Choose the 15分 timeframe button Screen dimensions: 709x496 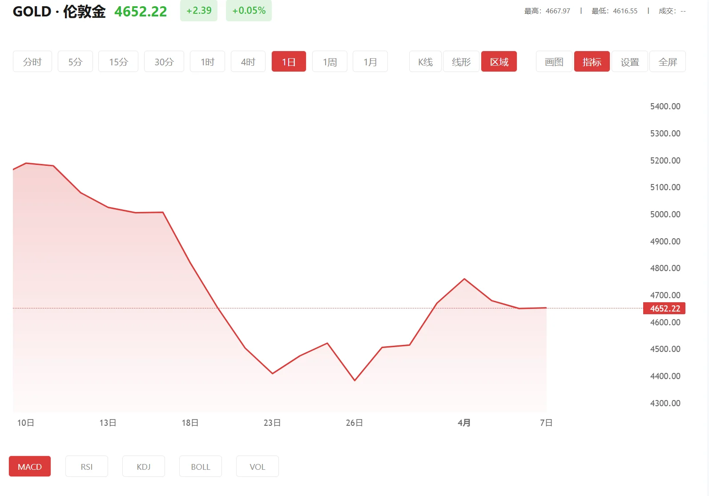pos(118,62)
